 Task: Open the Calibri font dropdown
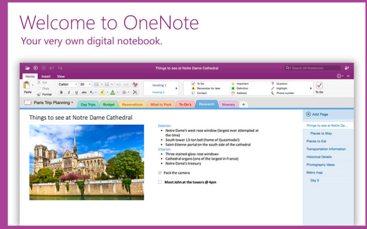point(76,84)
